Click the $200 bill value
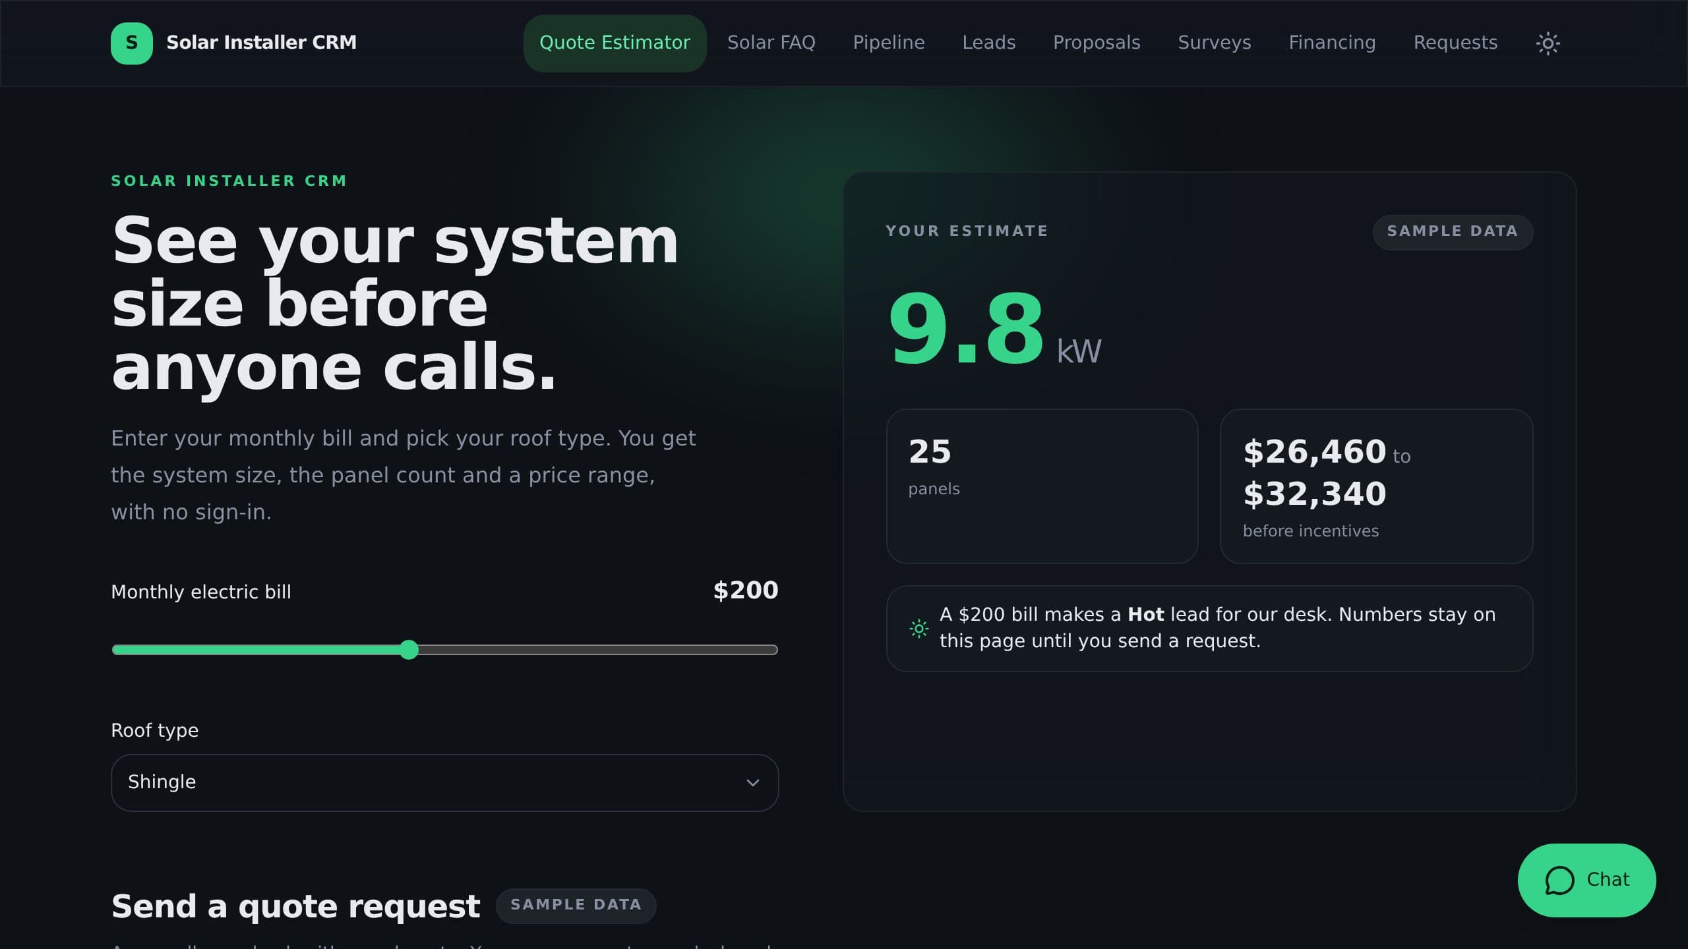Viewport: 1688px width, 949px height. coord(746,590)
